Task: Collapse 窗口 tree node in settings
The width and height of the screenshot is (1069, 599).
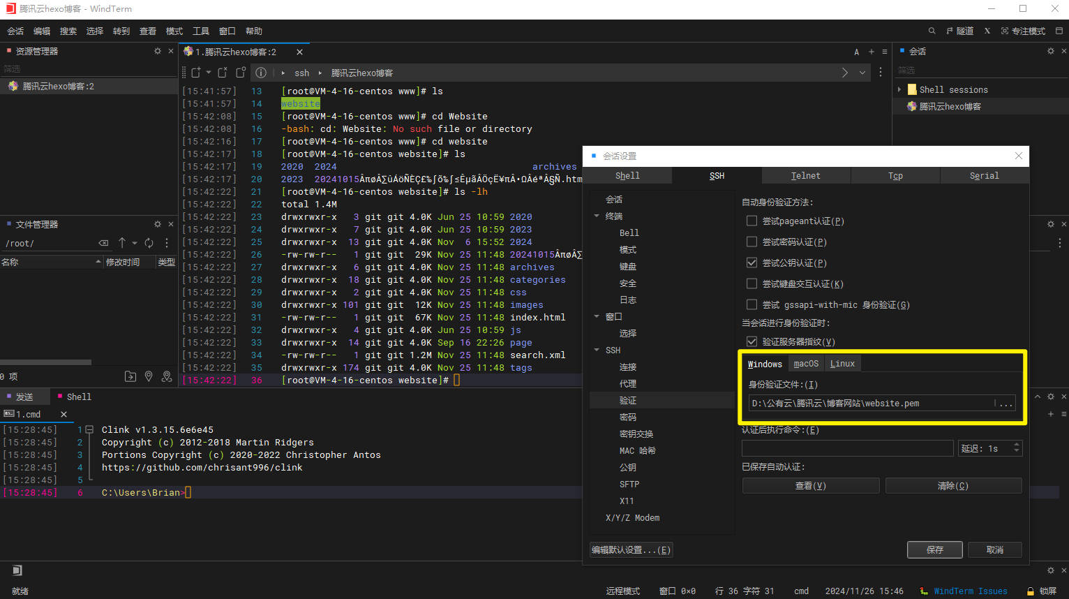Action: [597, 316]
